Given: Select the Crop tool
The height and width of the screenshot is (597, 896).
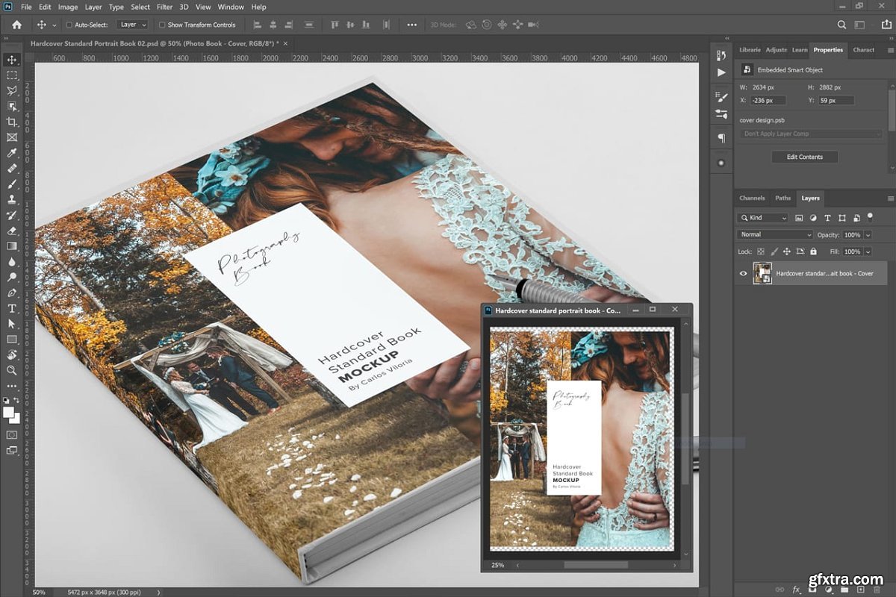Looking at the screenshot, I should coord(12,122).
